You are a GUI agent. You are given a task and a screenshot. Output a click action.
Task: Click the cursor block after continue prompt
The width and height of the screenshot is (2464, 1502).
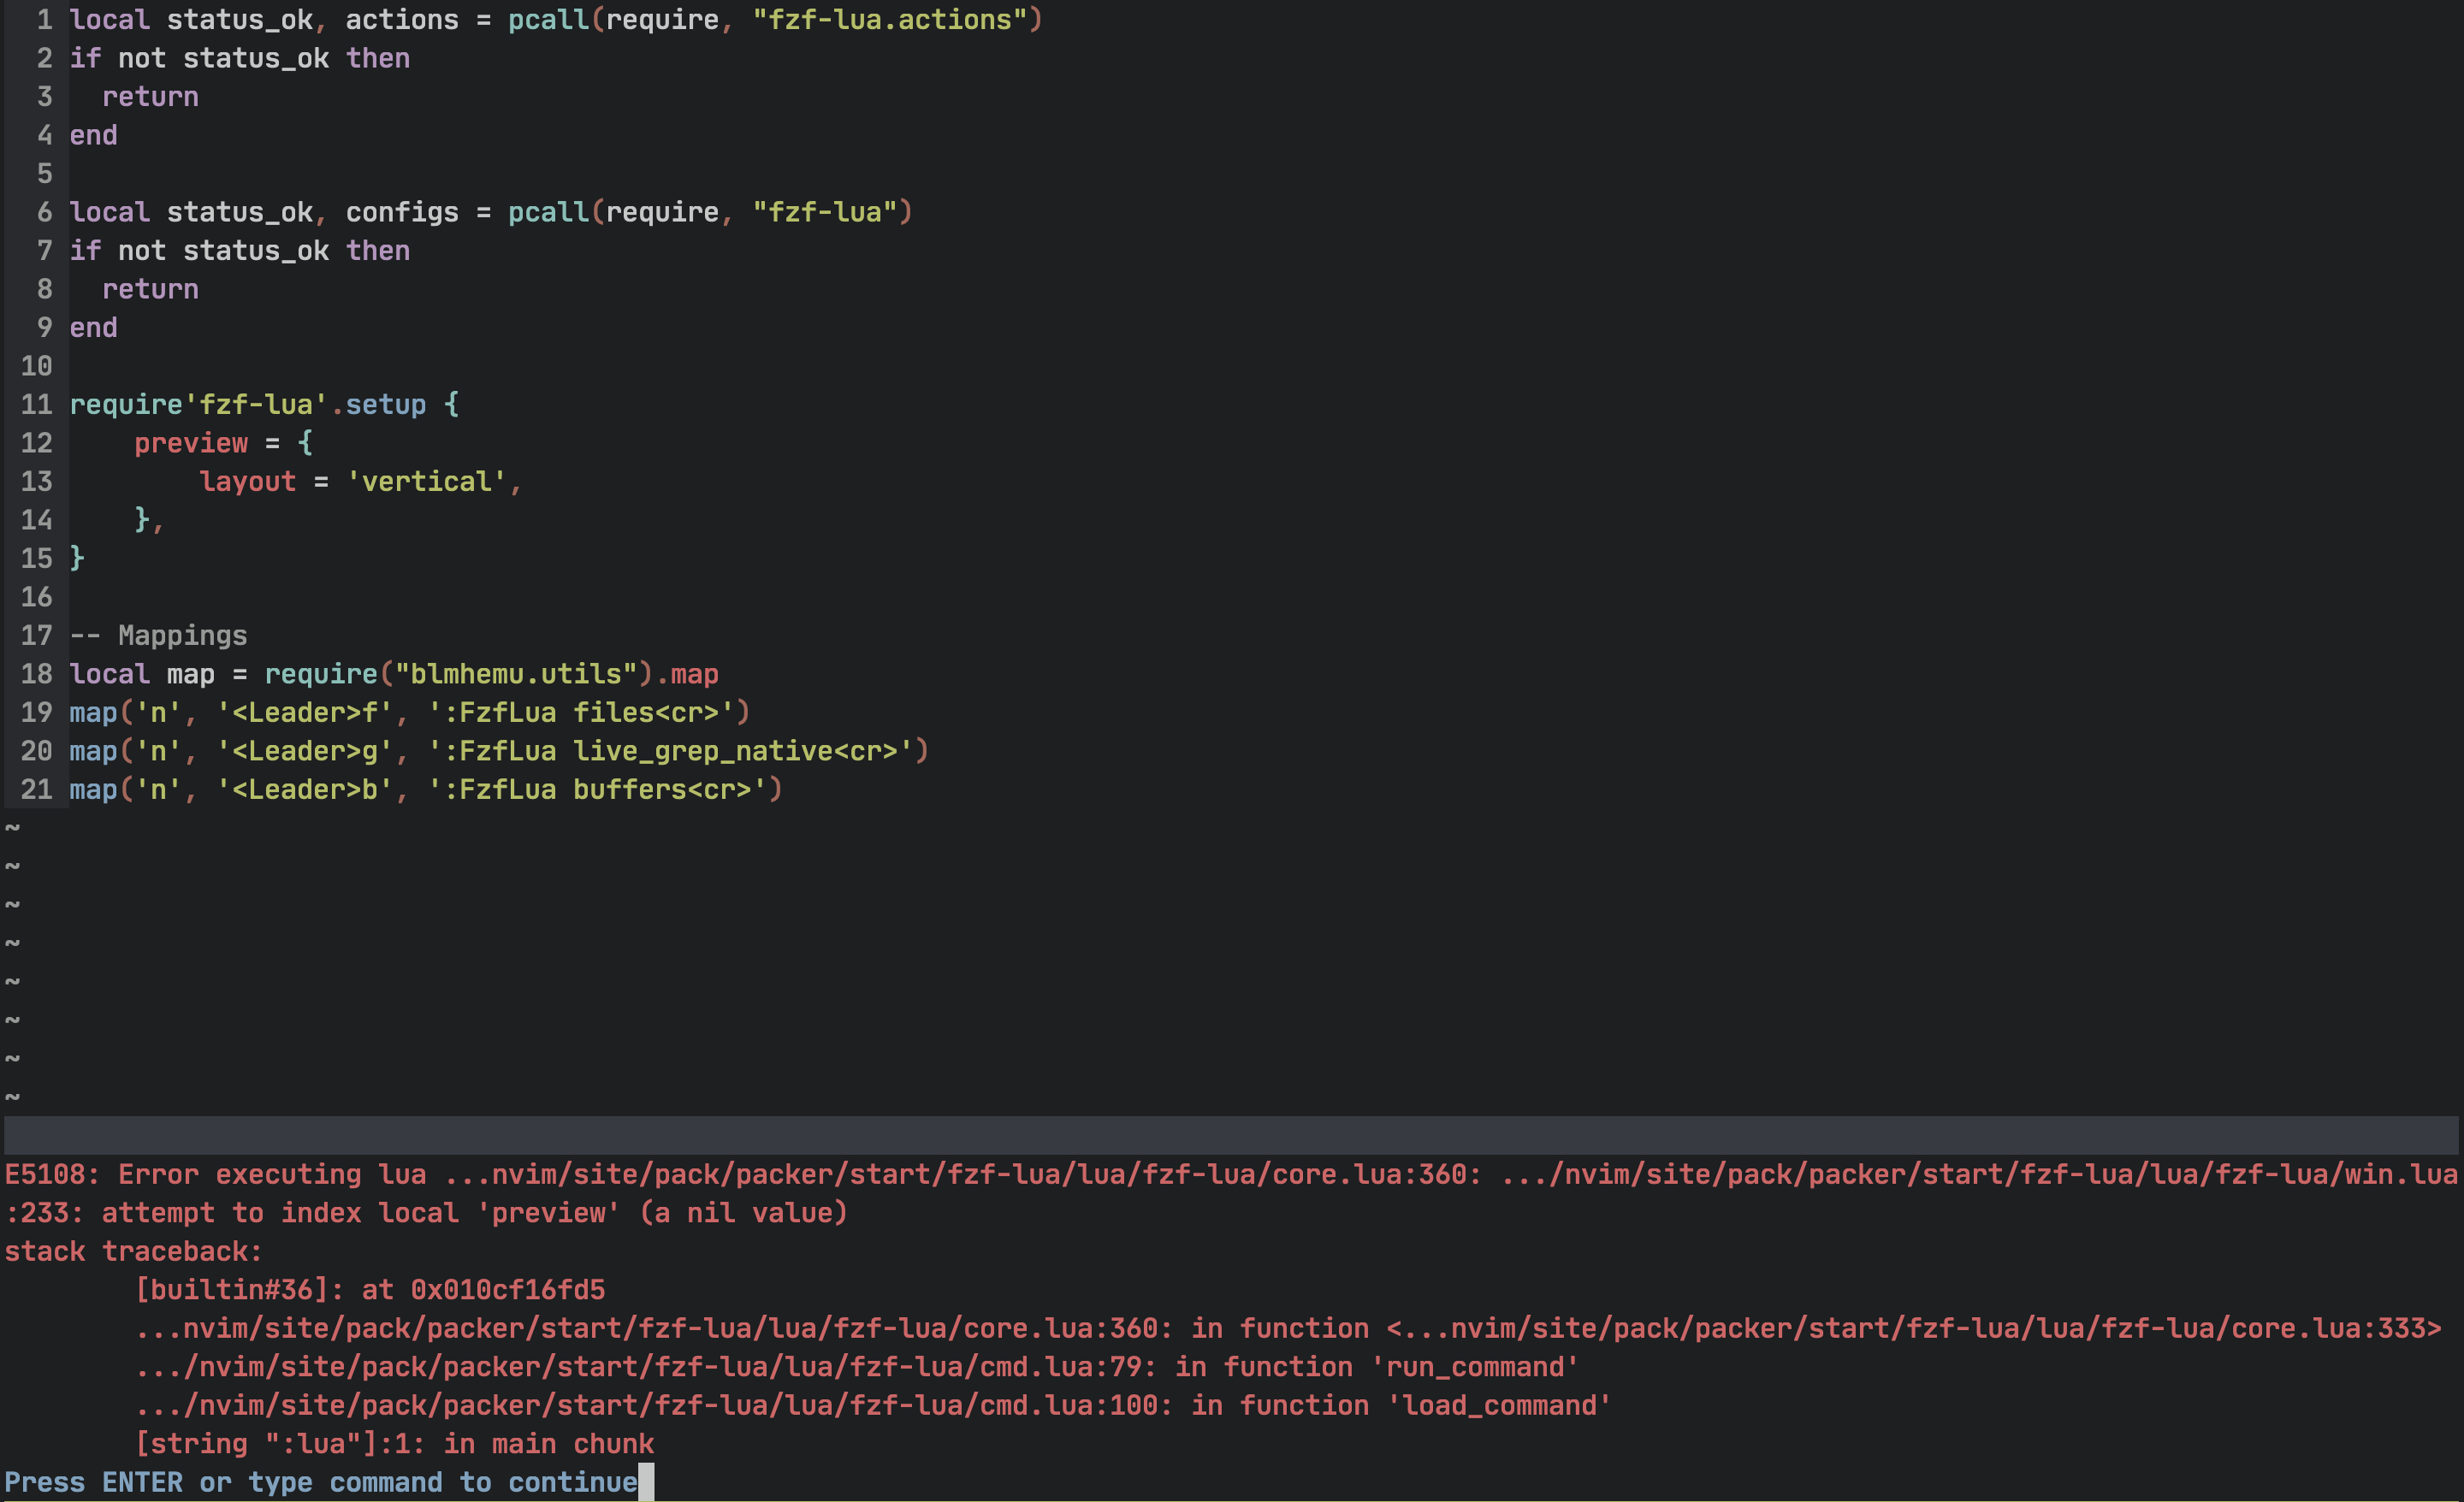(646, 1482)
